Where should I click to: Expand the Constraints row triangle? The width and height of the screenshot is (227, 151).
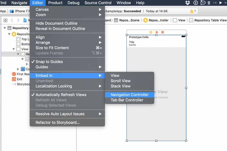18,69
